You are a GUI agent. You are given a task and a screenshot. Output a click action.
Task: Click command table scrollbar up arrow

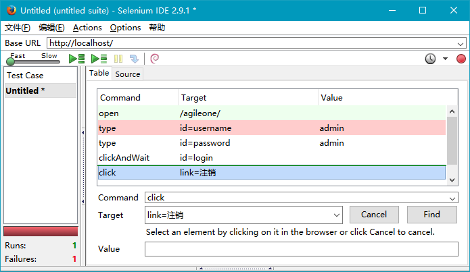[x=452, y=111]
